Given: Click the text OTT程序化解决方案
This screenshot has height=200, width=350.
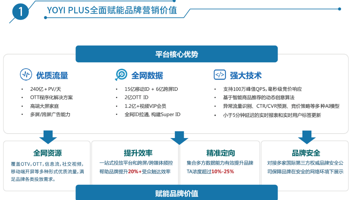Looking at the screenshot, I should [51, 97].
